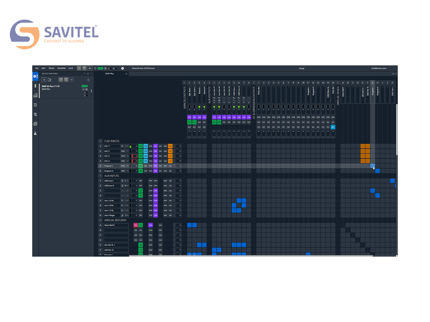Open Program R input source dropdown

[125, 171]
